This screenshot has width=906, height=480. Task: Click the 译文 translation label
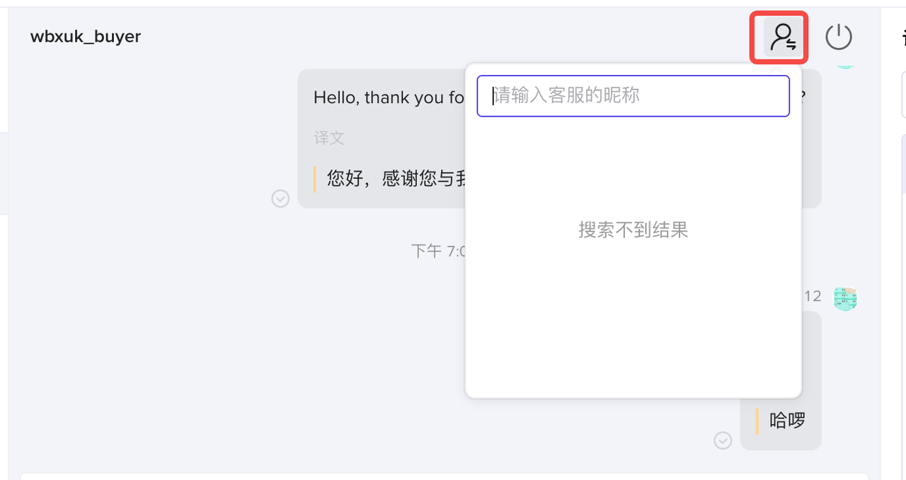click(329, 138)
